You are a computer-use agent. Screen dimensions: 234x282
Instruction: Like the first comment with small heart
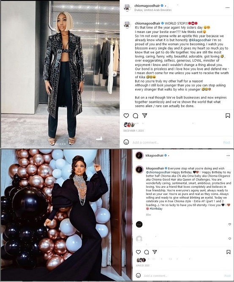pyautogui.click(x=230, y=224)
